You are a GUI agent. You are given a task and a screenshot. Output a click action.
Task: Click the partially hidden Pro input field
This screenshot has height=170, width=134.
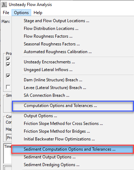click(9, 137)
